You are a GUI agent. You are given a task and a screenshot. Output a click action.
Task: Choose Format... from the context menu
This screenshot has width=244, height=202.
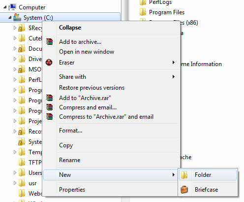coord(70,131)
